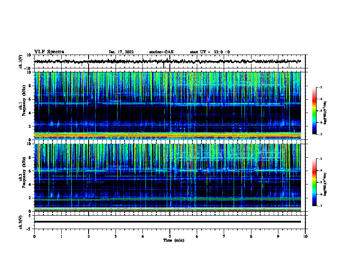This screenshot has width=344, height=265.
Task: Select the ch.2 spectrogram colorbar
Action: [x=314, y=182]
